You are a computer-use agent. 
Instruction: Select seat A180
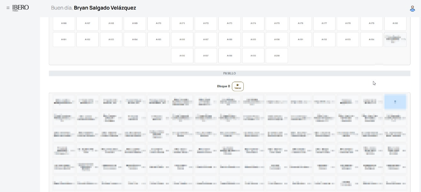[x=395, y=23]
